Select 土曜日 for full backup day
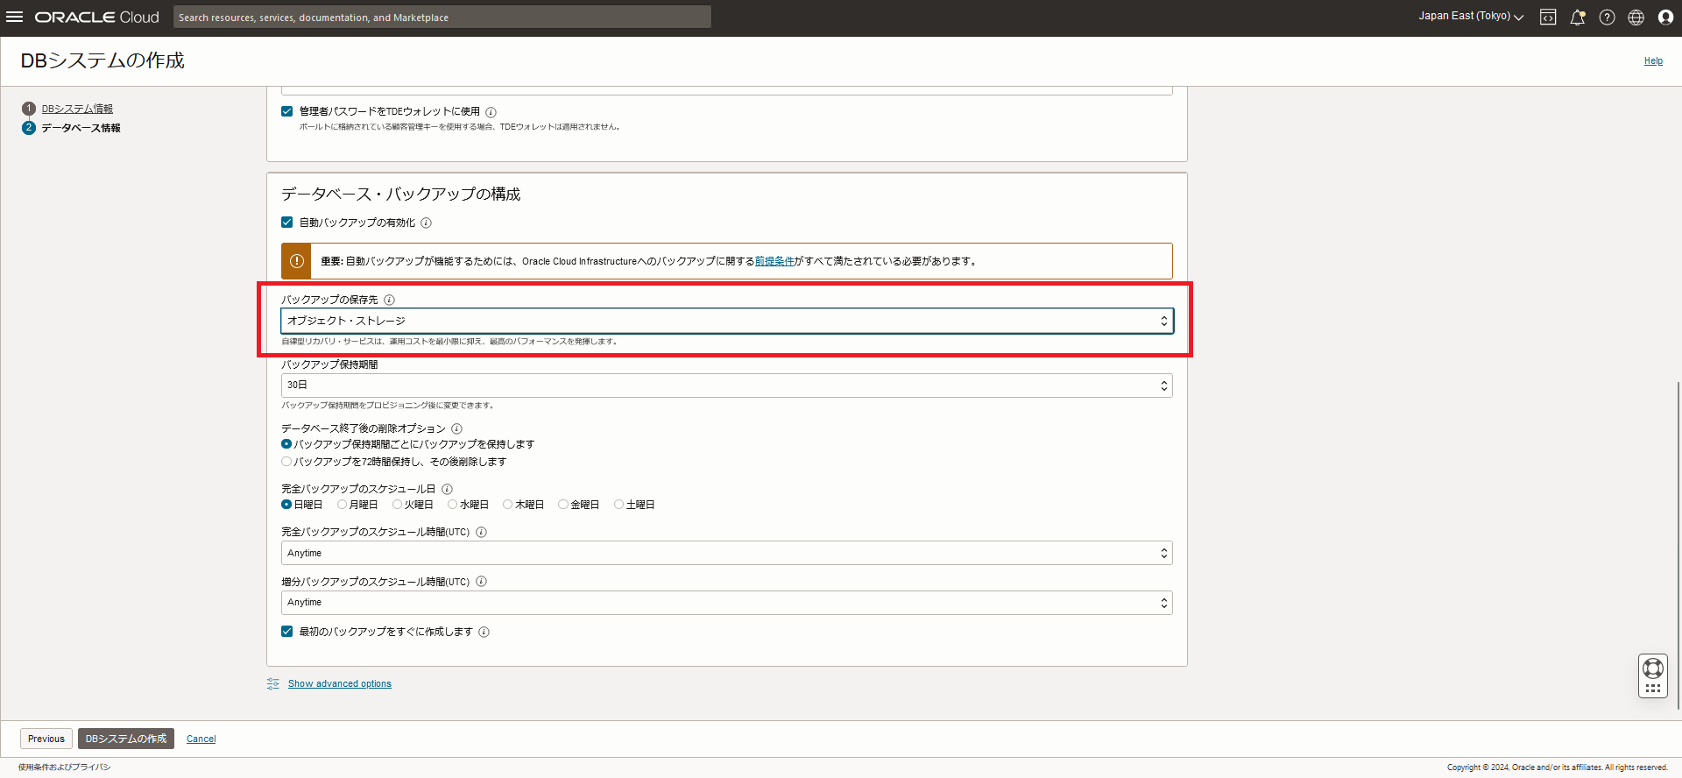 click(x=619, y=505)
